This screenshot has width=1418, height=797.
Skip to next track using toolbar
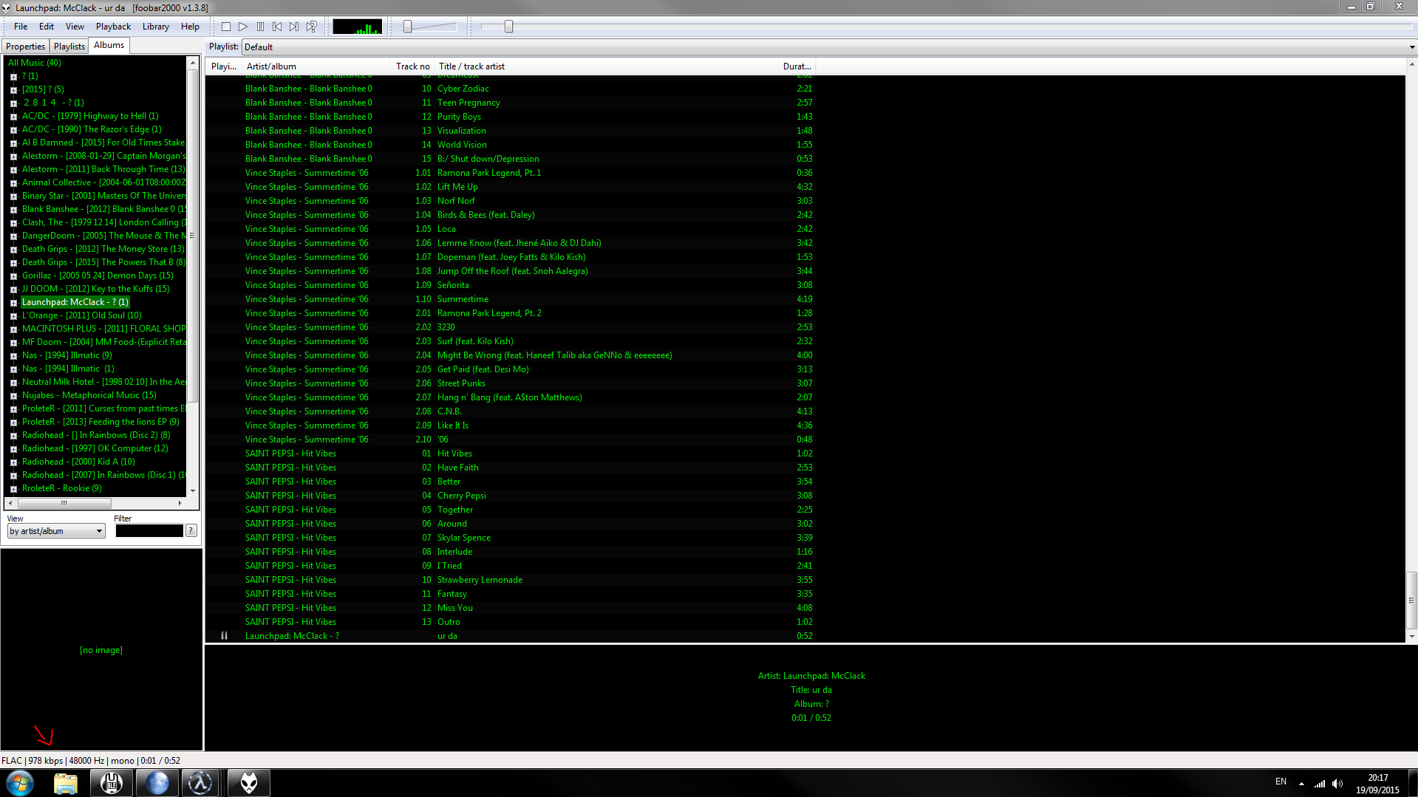294,27
